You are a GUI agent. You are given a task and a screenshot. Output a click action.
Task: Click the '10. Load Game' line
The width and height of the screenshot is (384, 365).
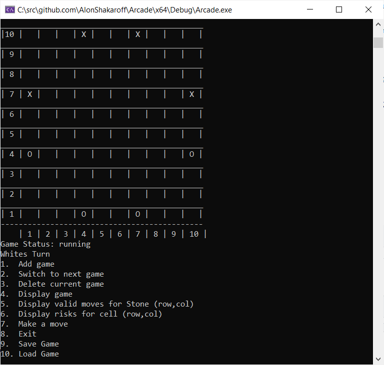[29, 354]
